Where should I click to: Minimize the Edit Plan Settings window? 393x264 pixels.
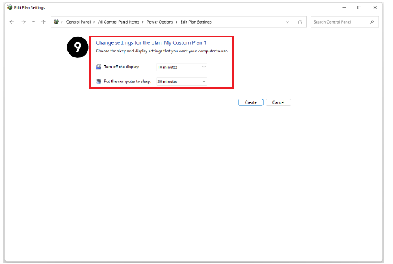click(x=344, y=7)
